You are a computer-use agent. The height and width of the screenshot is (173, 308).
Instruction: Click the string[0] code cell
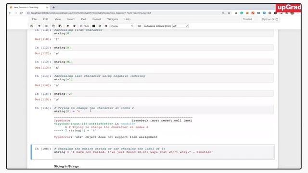163,33
